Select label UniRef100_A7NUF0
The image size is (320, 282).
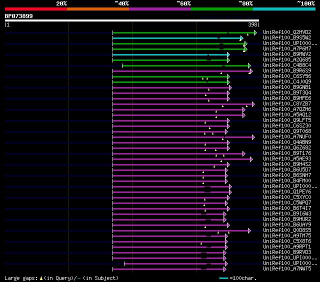(287, 136)
